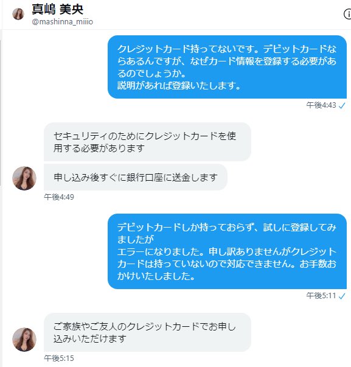This screenshot has width=351, height=367.
Task: Click the text エラーになりました in the sent message
Action: click(160, 252)
